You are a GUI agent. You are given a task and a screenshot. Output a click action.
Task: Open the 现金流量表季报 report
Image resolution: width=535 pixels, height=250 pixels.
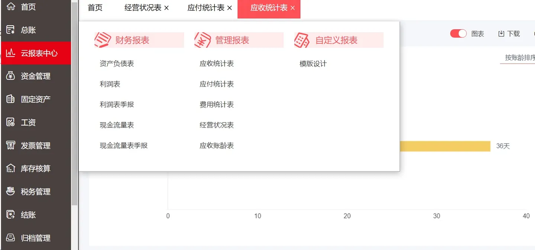coord(124,145)
